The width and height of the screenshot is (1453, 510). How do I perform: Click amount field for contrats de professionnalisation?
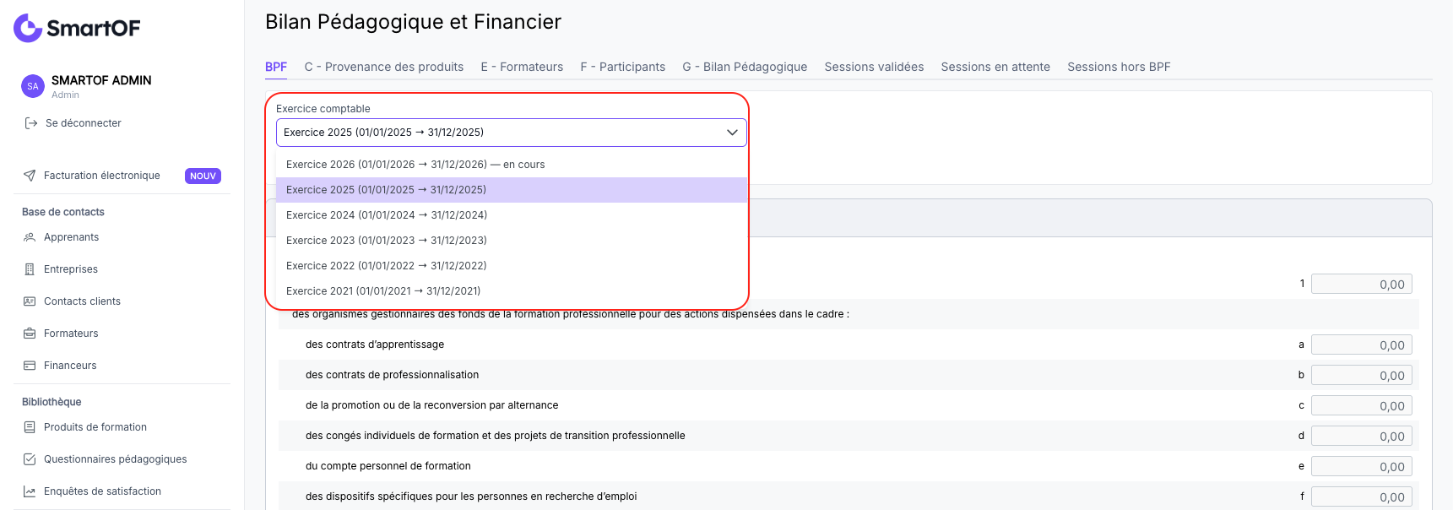(x=1362, y=376)
